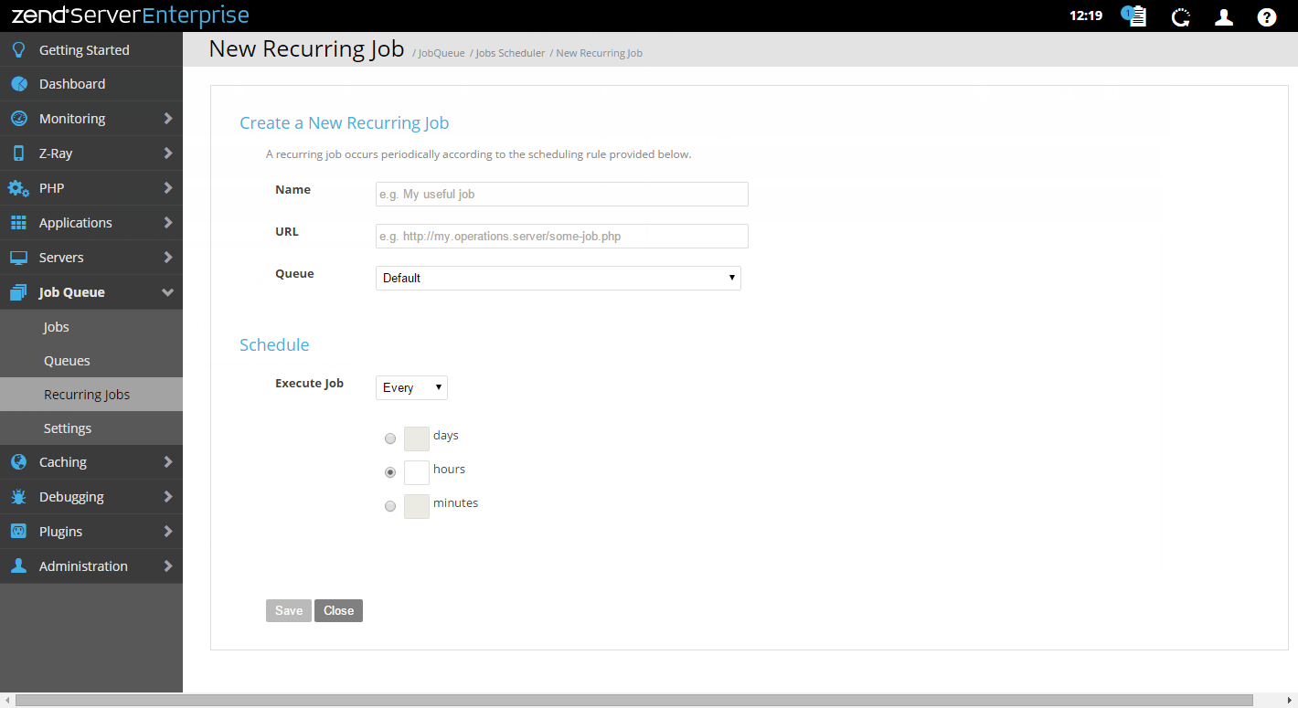Image resolution: width=1298 pixels, height=708 pixels.
Task: Open the Queue dropdown showing Default
Action: click(x=558, y=278)
